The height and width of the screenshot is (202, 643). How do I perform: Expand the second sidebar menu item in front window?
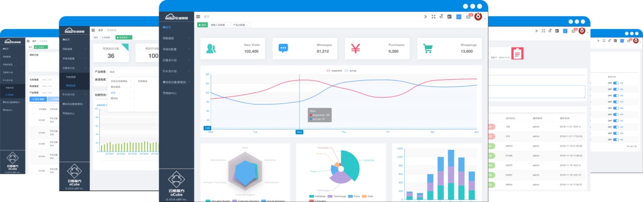tap(176, 38)
